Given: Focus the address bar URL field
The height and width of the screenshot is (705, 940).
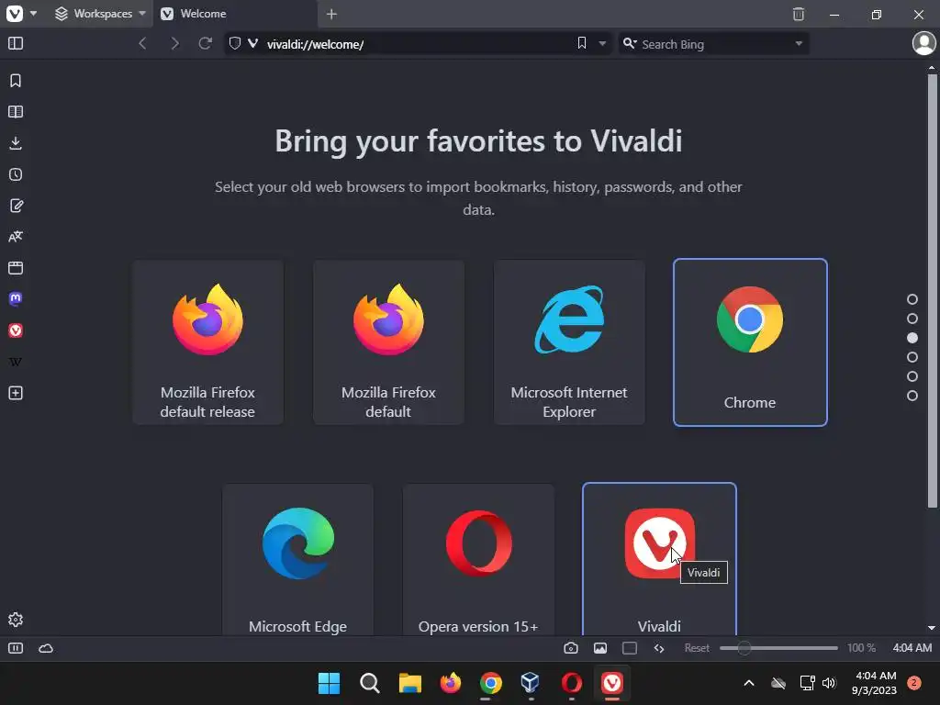Looking at the screenshot, I should (x=419, y=44).
